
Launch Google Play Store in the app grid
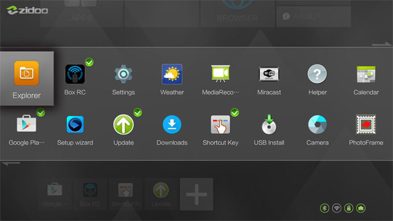[x=26, y=123]
